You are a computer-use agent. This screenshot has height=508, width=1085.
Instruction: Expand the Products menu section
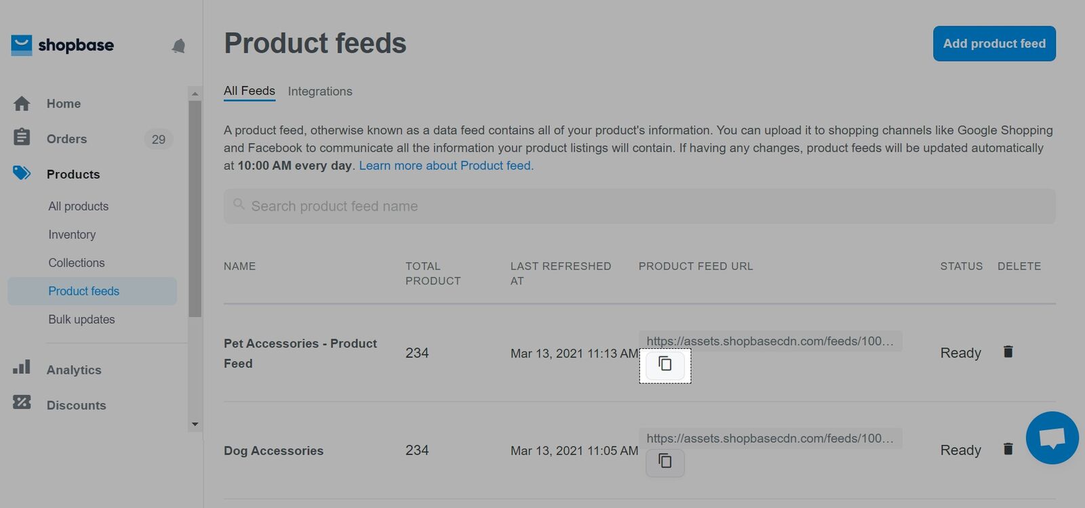pos(73,174)
